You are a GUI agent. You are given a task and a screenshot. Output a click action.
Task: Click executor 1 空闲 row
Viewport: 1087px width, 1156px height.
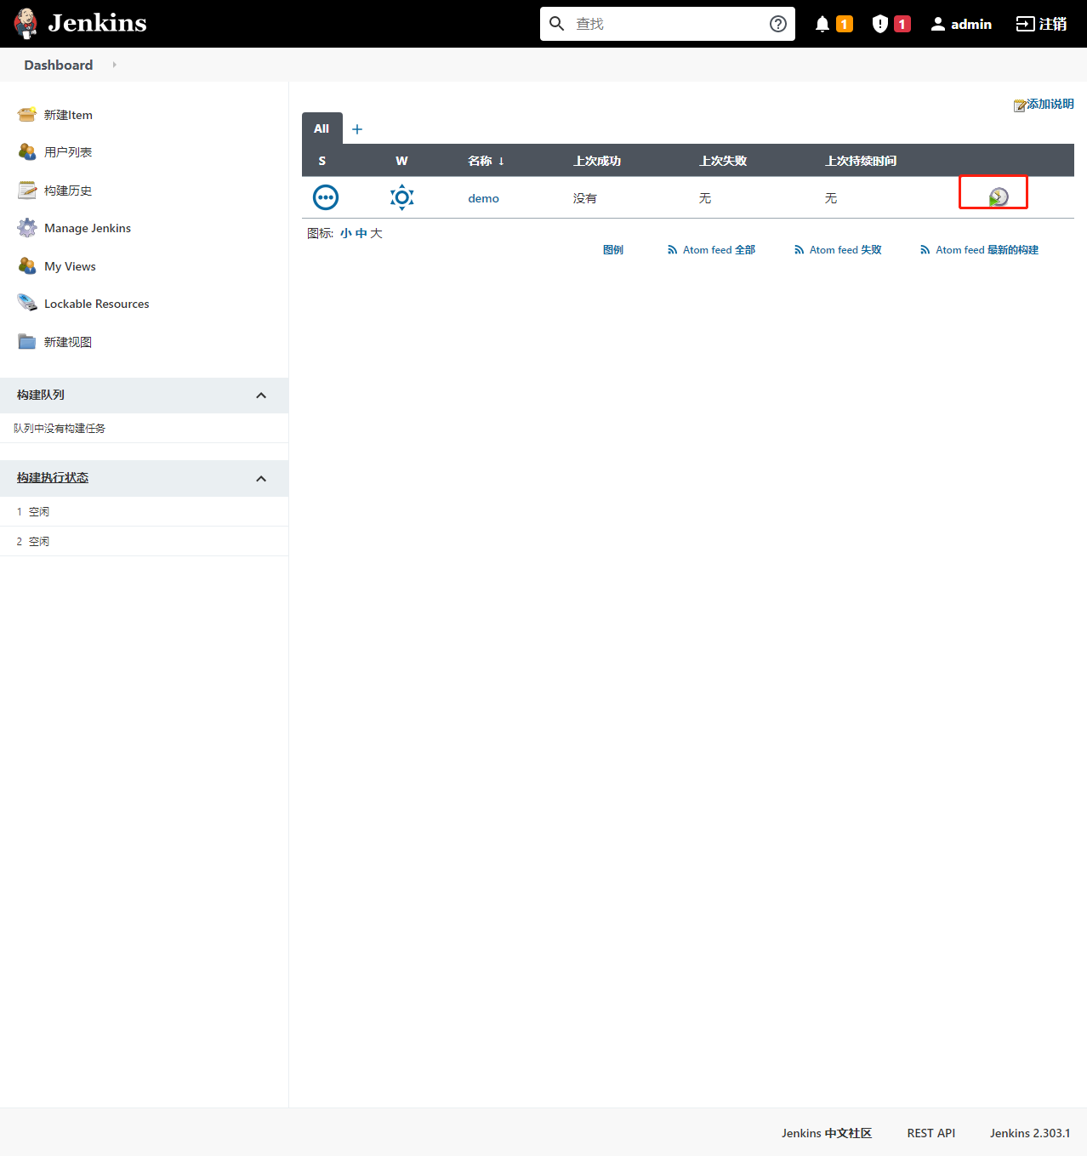click(x=144, y=511)
